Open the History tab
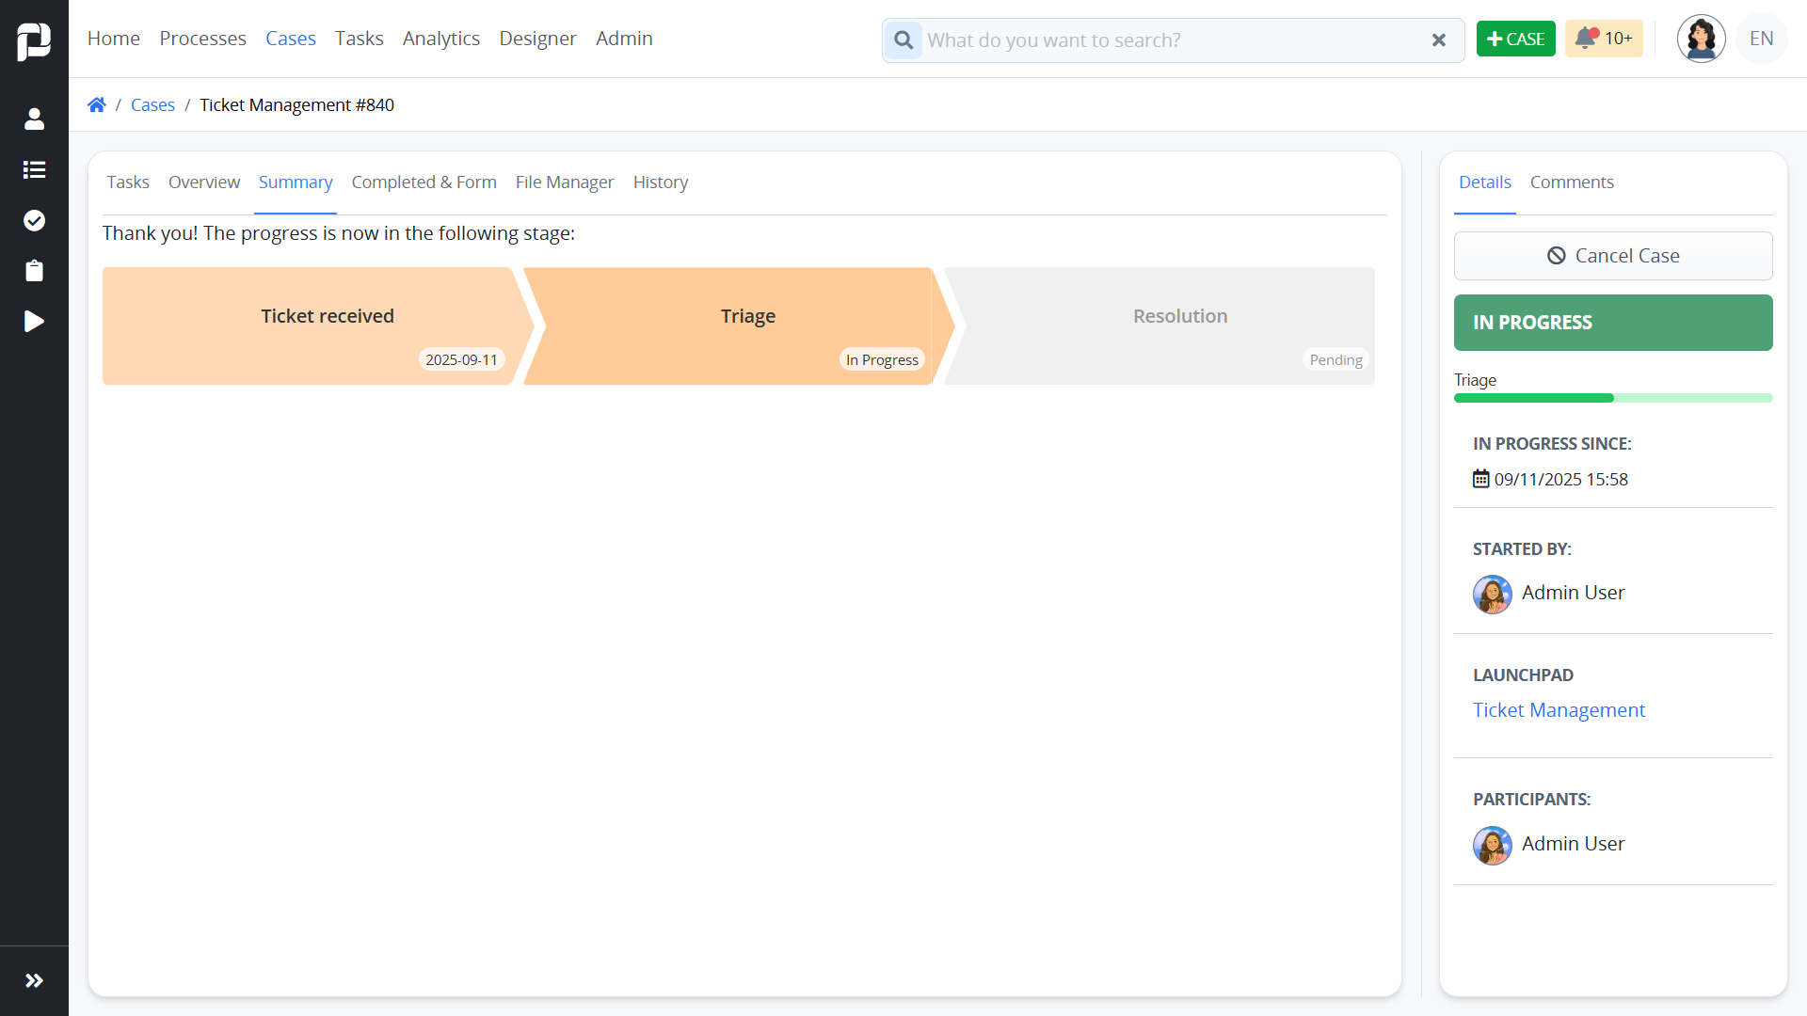This screenshot has height=1016, width=1807. pos(661,182)
